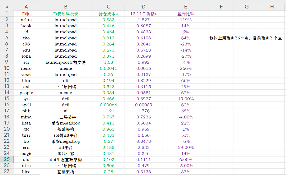Select cost cell 1.03
286x175 pixels.
(x=108, y=62)
